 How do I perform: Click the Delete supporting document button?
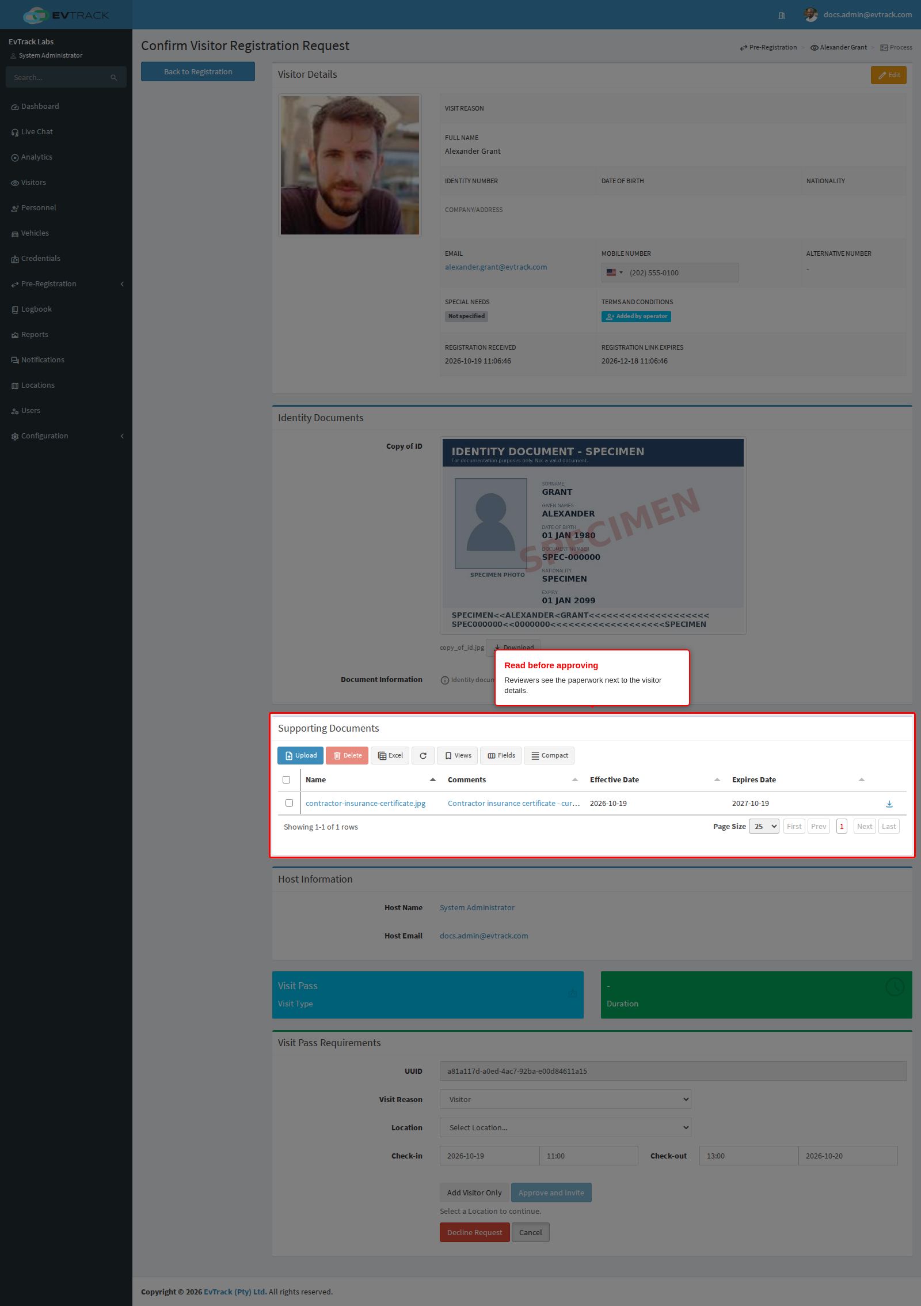[347, 756]
